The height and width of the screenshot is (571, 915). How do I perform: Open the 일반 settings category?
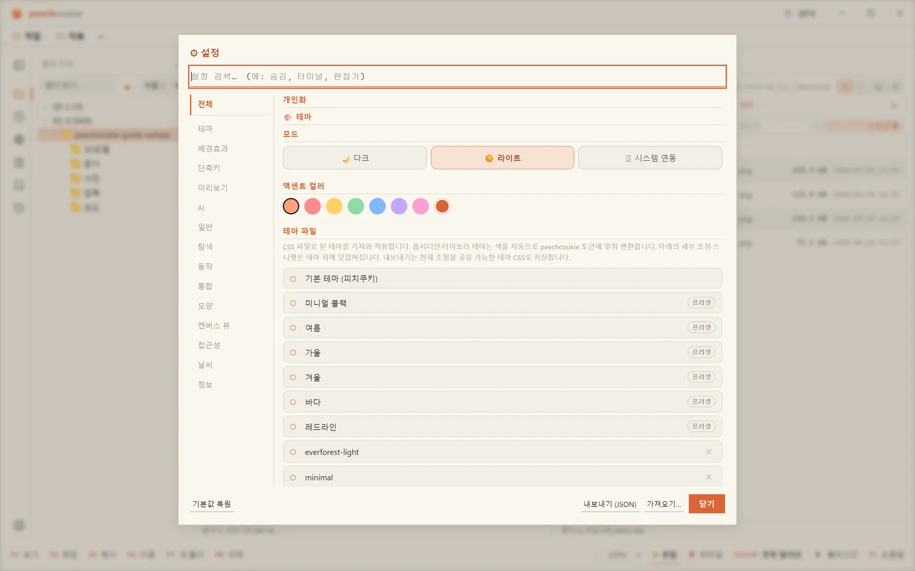pyautogui.click(x=228, y=227)
